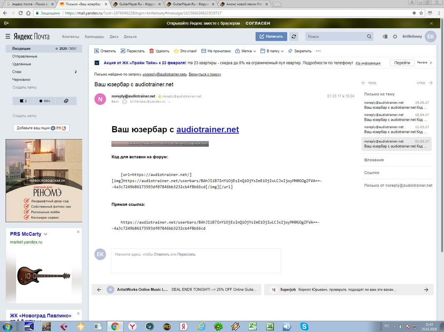Viewport: 444px width, 332px height.
Task: Open the В папку dropdown
Action: (x=272, y=51)
